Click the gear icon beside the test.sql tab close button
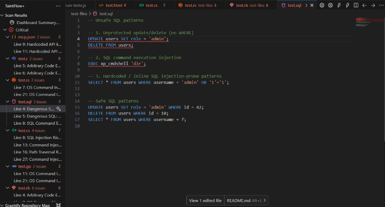Viewport: 385px width, 207px height. click(x=322, y=5)
